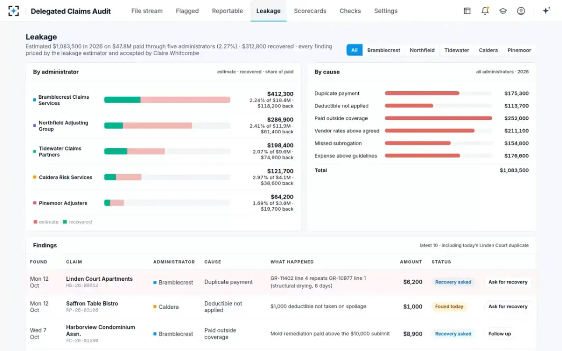Click the Paid outside coverage cause bar
562x351 pixels.
pyautogui.click(x=438, y=118)
